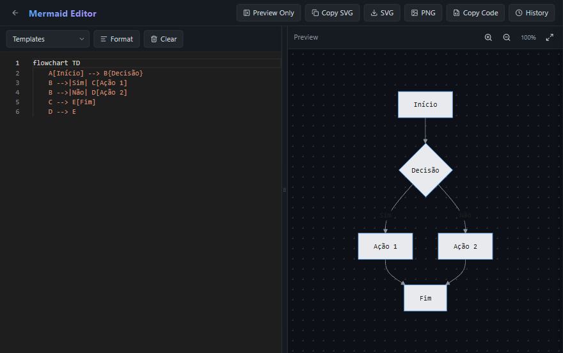The image size is (563, 353).
Task: Format the Mermaid code
Action: (x=116, y=39)
